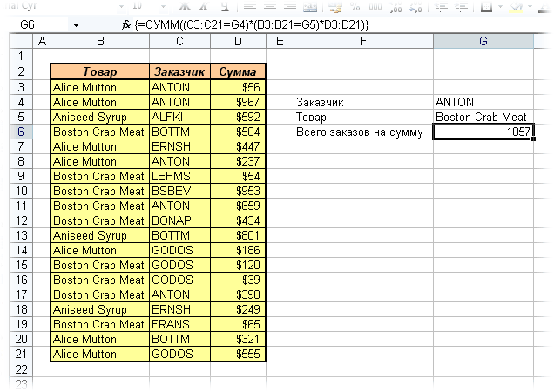Screen dimensions: 554x392
Task: Click result cell showing 1057
Action: (483, 132)
